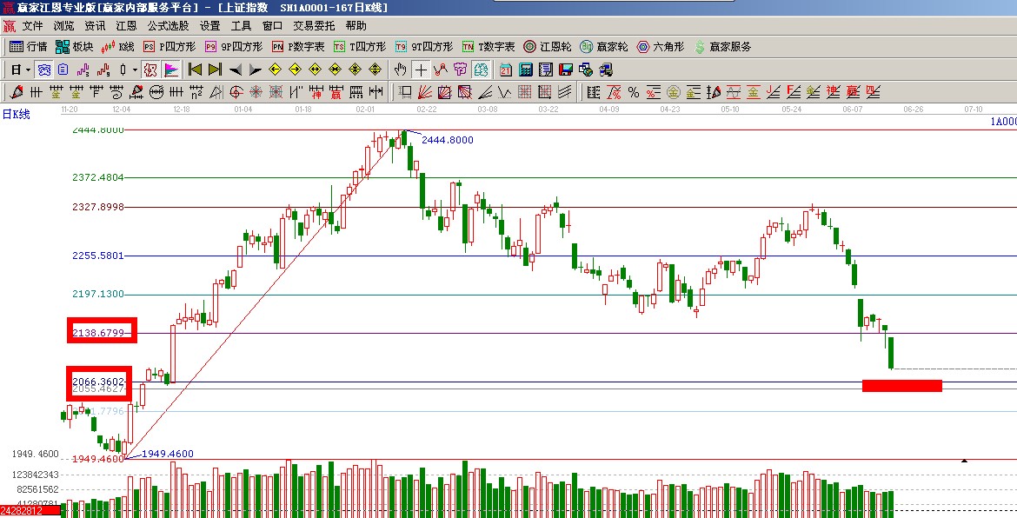
Task: Click the 赢家服务 button
Action: coord(722,47)
